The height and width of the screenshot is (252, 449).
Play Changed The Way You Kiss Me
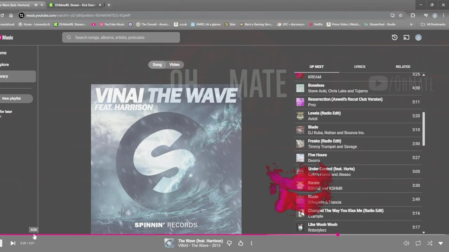coord(358,213)
